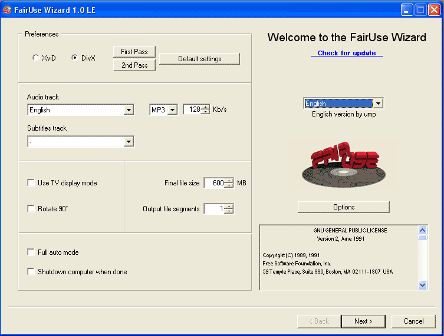The image size is (444, 336).
Task: Increase Output file segments count
Action: (229, 207)
